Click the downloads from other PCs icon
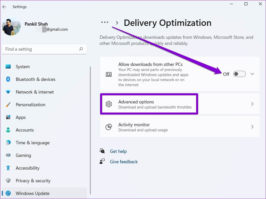Image resolution: width=266 pixels, height=199 pixels. (x=109, y=74)
